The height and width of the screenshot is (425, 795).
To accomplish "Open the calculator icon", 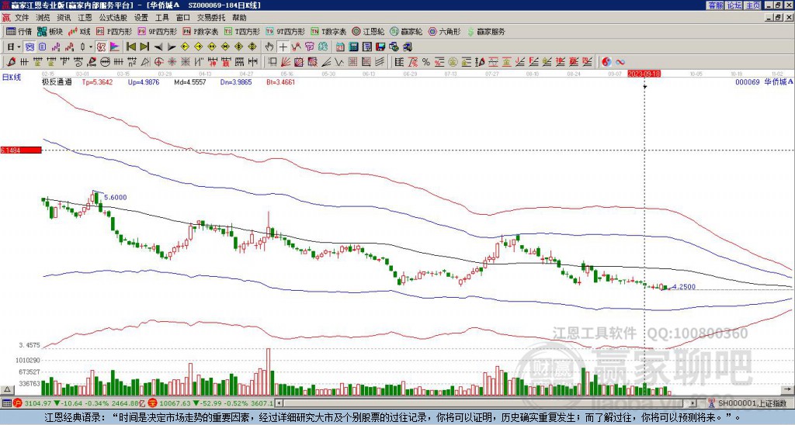I will (x=353, y=47).
